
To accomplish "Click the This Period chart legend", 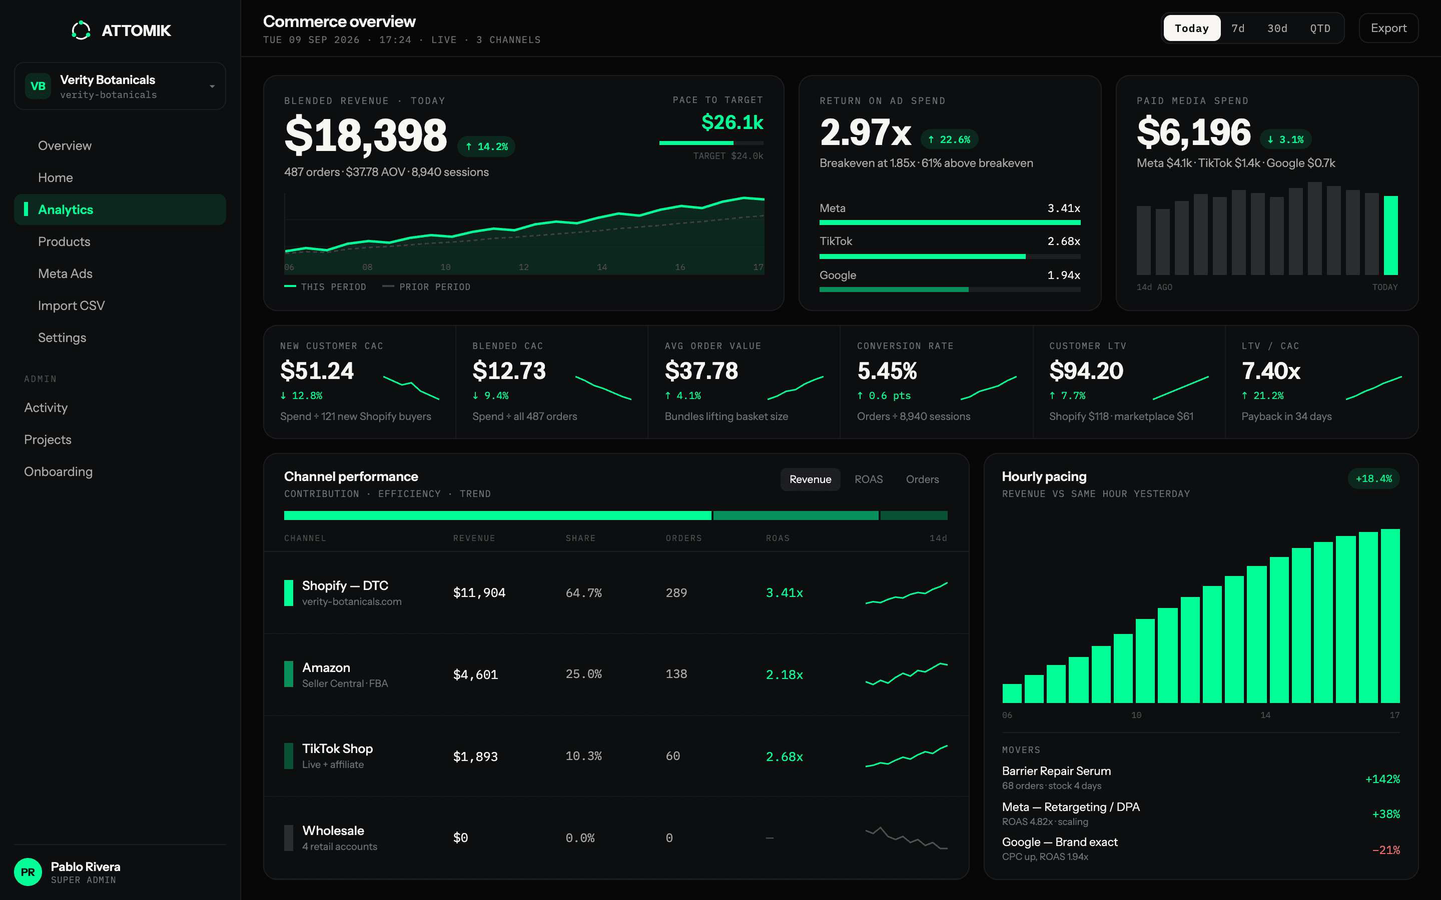I will [x=325, y=287].
